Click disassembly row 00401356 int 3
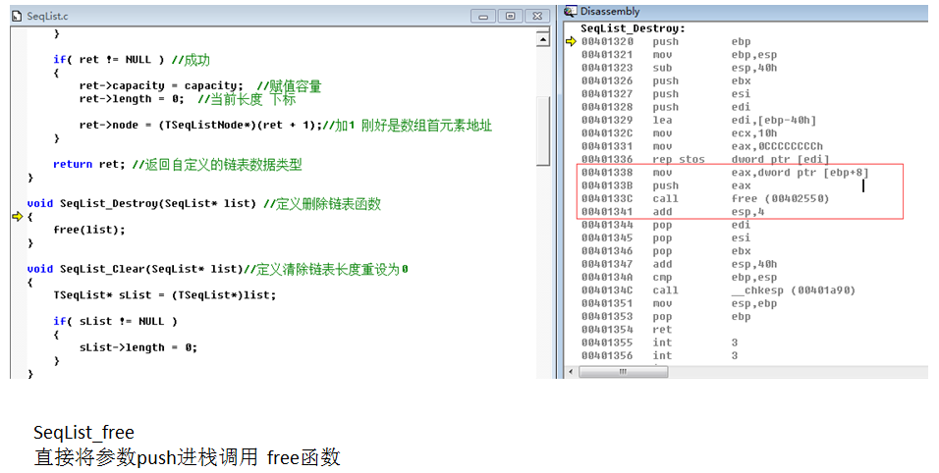Image resolution: width=939 pixels, height=473 pixels. [x=659, y=357]
